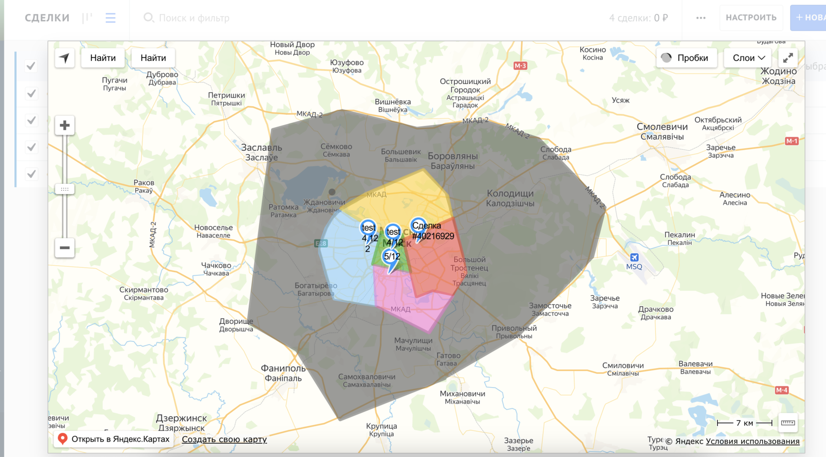Zoom out with the minus button

[64, 248]
